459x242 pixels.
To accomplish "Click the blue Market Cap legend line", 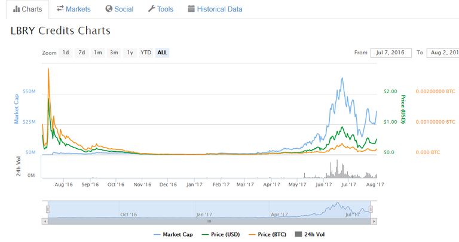I will [157, 235].
